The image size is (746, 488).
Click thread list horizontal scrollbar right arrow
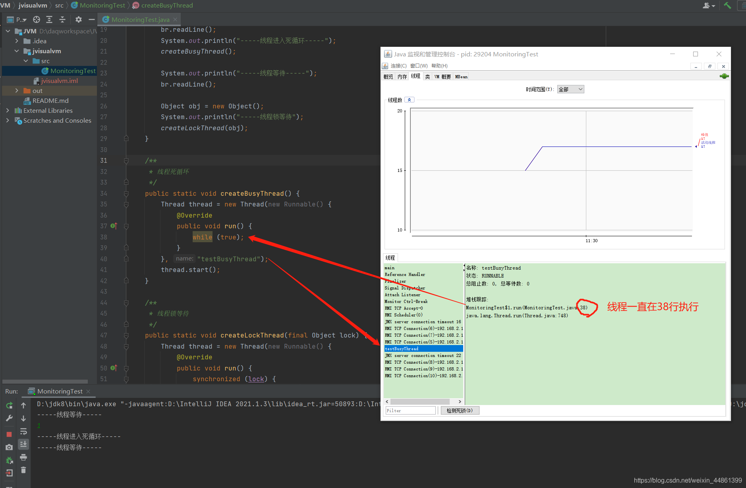point(460,402)
